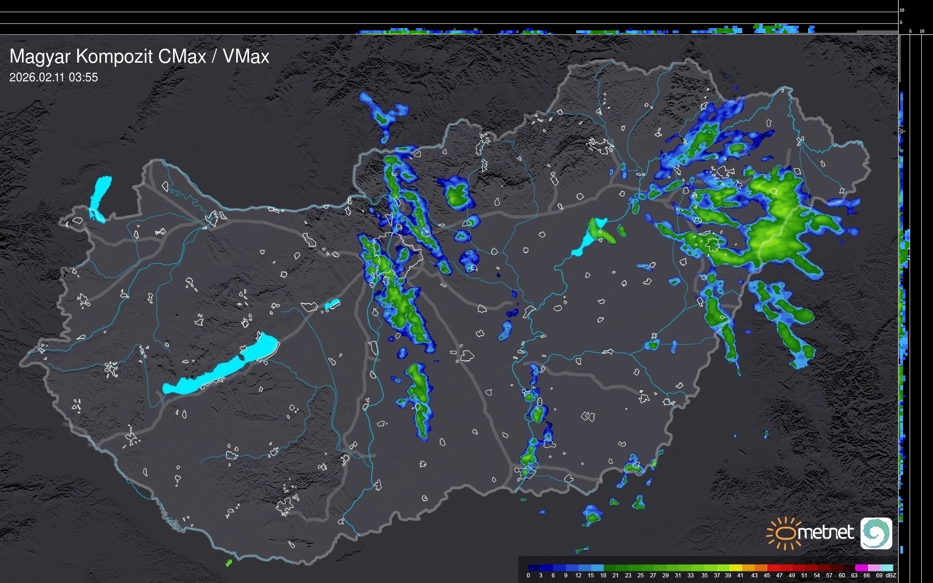
Task: Click the 2026.02.11 03:55 timestamp
Action: [54, 77]
